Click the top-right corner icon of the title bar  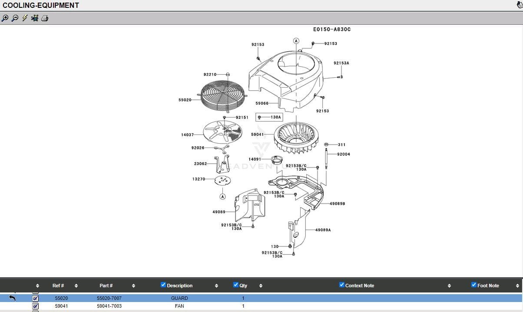[x=519, y=5]
